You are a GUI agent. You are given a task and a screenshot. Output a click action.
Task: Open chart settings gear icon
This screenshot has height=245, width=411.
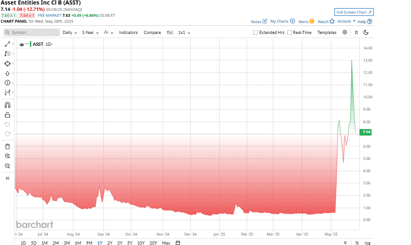point(345,33)
